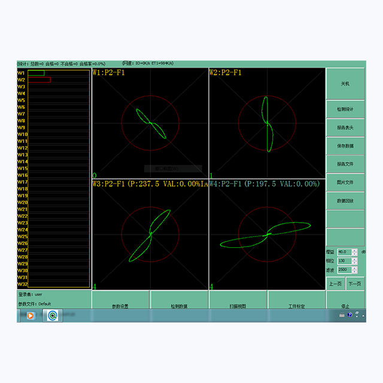Screen dimensions: 383x383
Task: Open 报告文件 report file
Action: pos(345,164)
